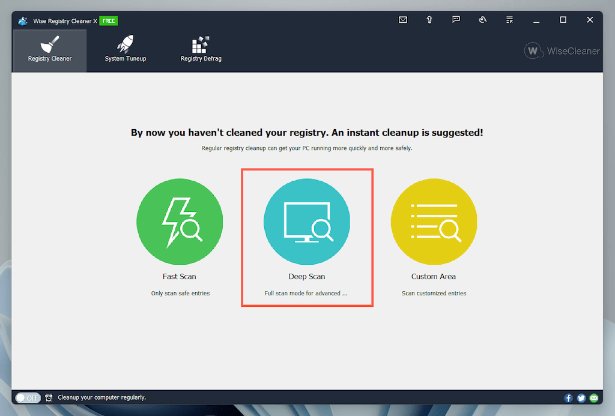This screenshot has height=416, width=615.
Task: Click the Wise Registry Cleaner app icon
Action: pos(23,21)
